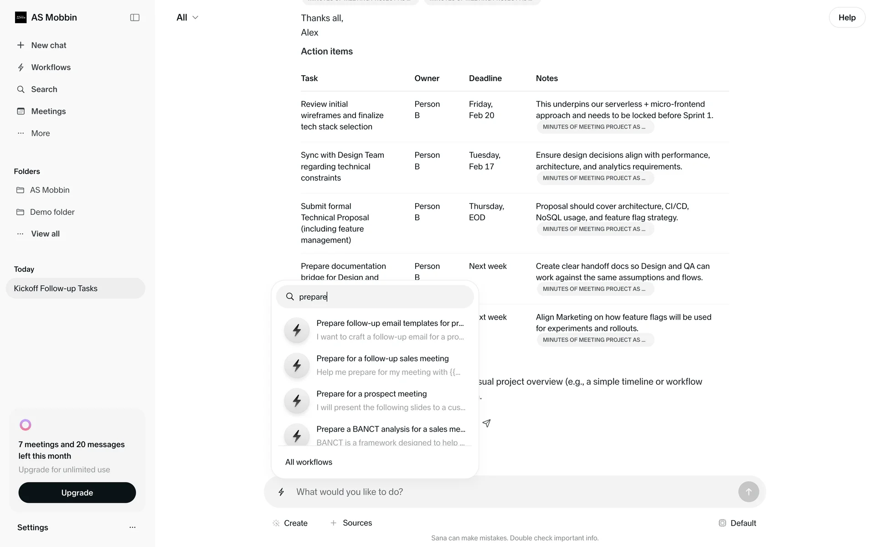Click the New chat plus icon
This screenshot has height=547, width=875.
pos(21,45)
